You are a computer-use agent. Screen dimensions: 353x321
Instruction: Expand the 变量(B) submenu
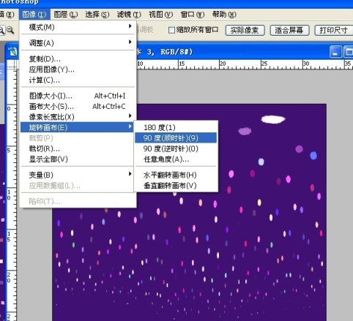click(x=78, y=175)
